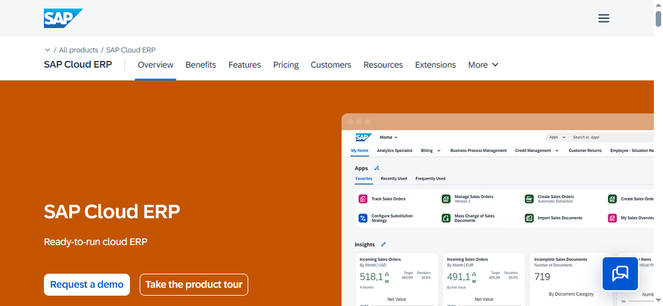Click the Track Sales Orders app icon
The height and width of the screenshot is (306, 663).
coord(363,199)
